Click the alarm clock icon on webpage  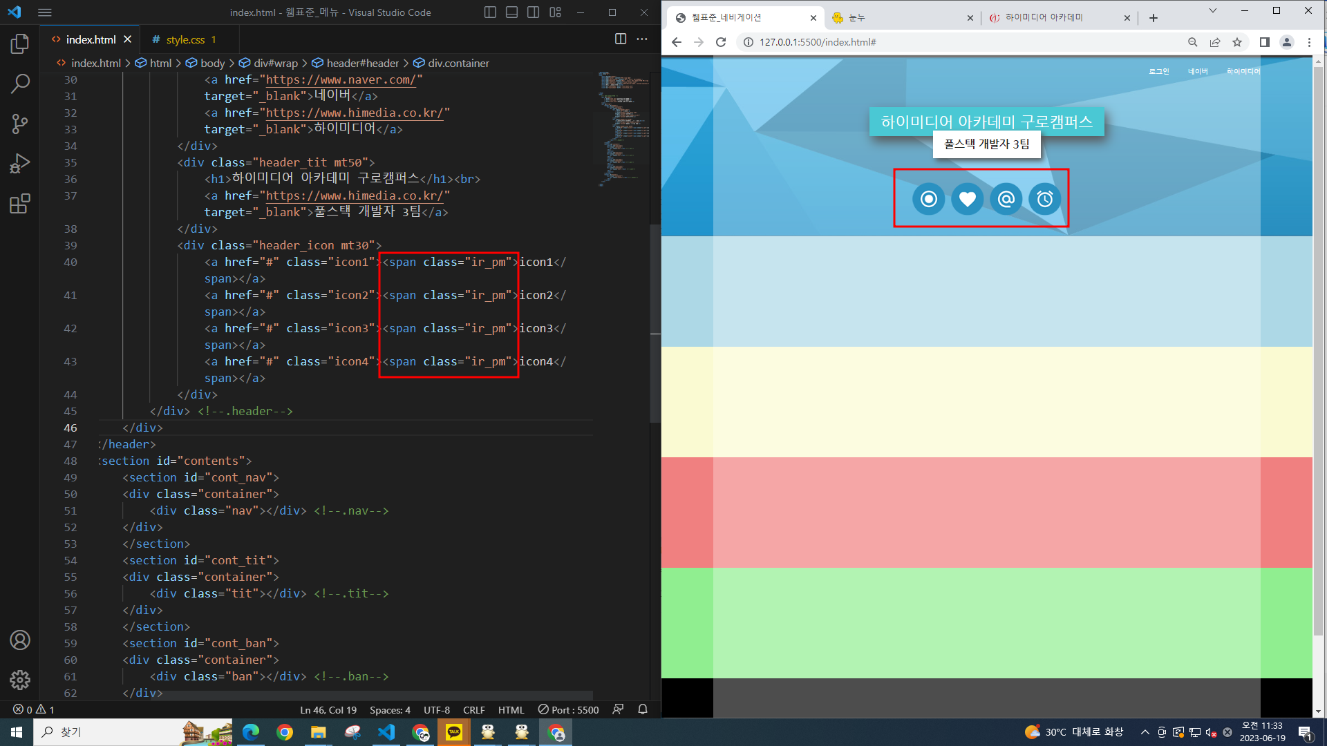click(x=1044, y=200)
